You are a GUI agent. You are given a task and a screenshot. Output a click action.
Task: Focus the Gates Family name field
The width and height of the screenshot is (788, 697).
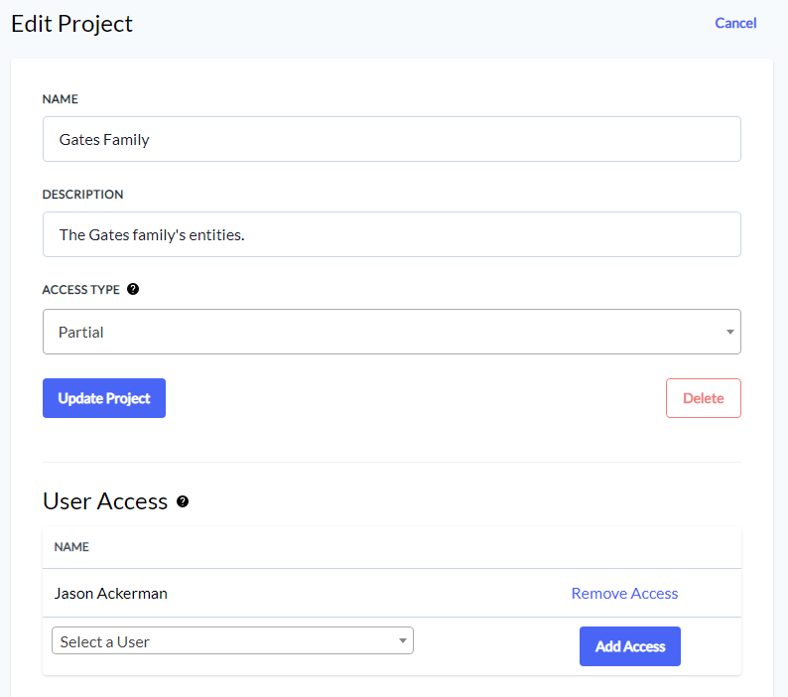391,139
